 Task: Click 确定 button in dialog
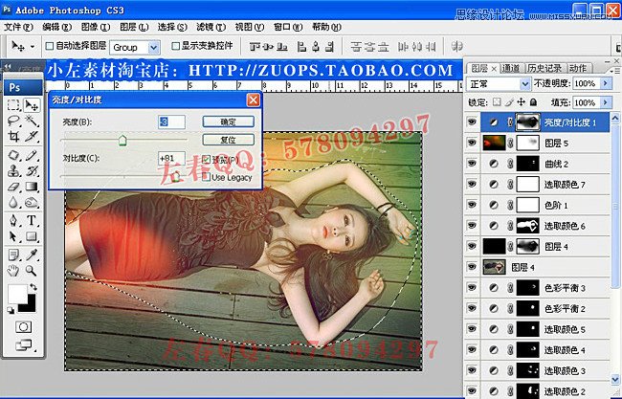[228, 122]
